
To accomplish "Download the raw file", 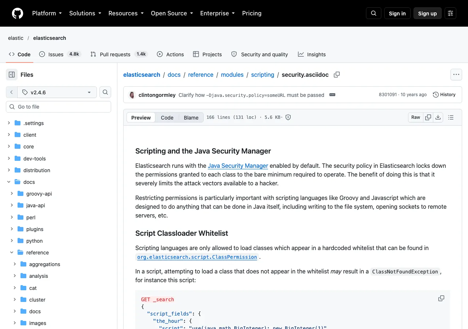I will click(438, 117).
